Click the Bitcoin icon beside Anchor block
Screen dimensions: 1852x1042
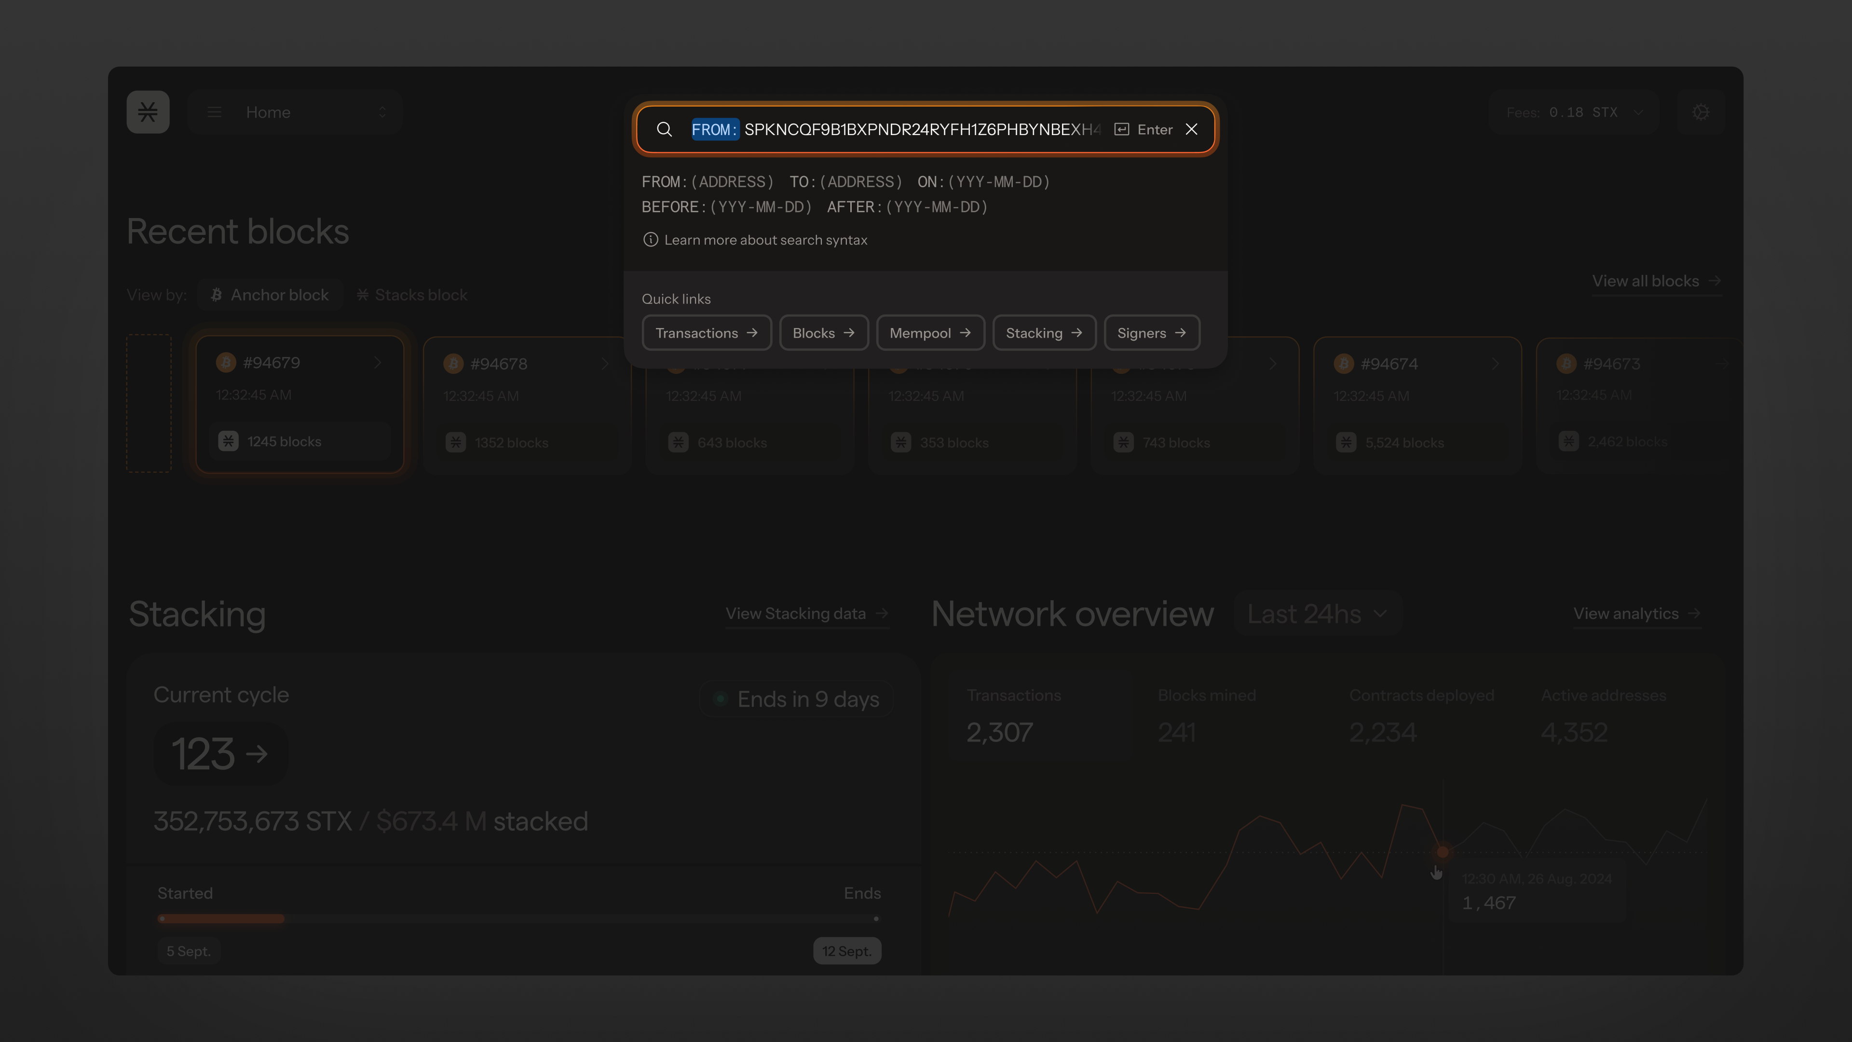coord(217,295)
